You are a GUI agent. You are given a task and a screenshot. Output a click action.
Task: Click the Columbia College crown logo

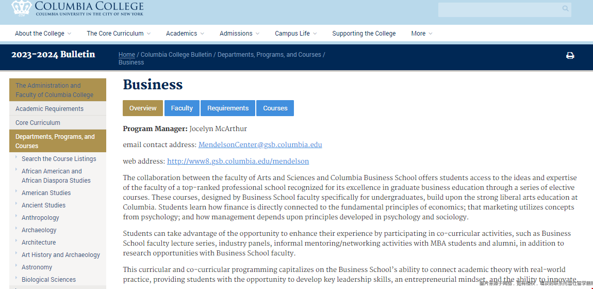point(22,7)
